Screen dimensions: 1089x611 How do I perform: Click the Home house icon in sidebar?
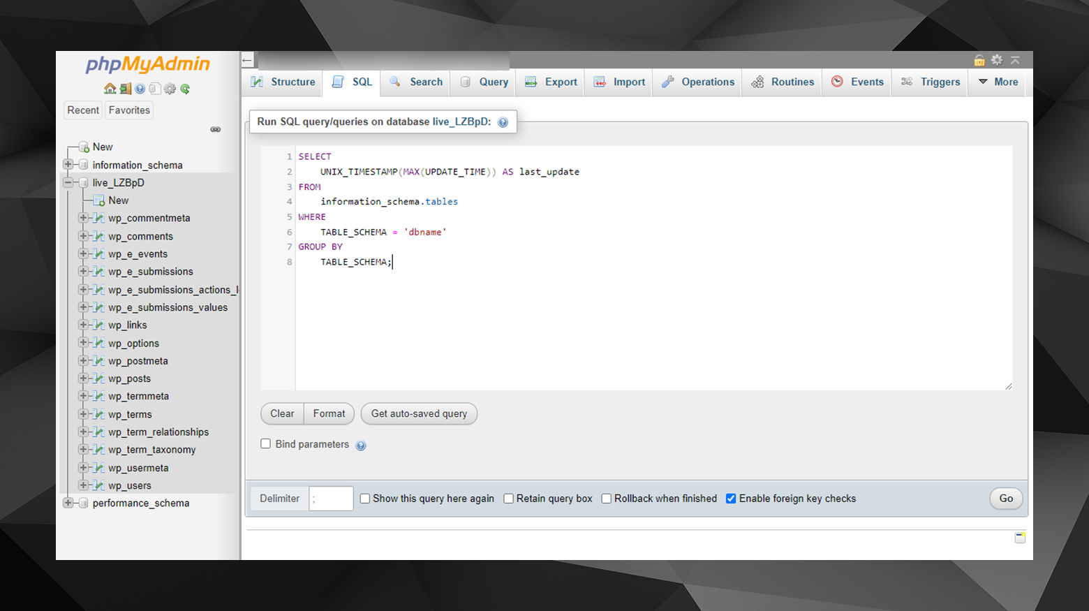click(x=110, y=89)
